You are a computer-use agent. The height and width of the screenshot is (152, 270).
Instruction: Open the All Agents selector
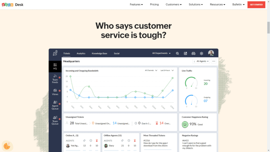[x=201, y=61]
